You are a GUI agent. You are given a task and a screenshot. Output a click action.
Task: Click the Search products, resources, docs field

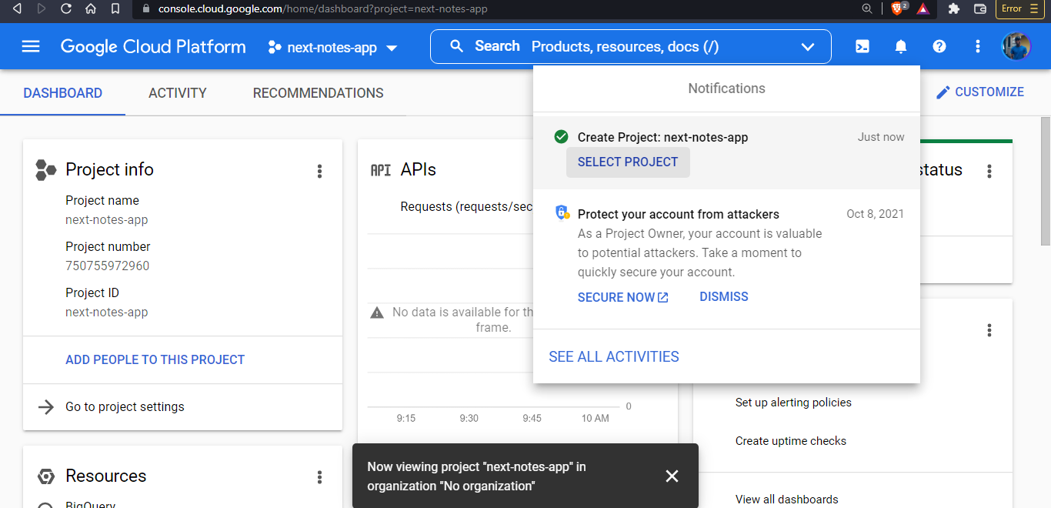click(x=631, y=46)
